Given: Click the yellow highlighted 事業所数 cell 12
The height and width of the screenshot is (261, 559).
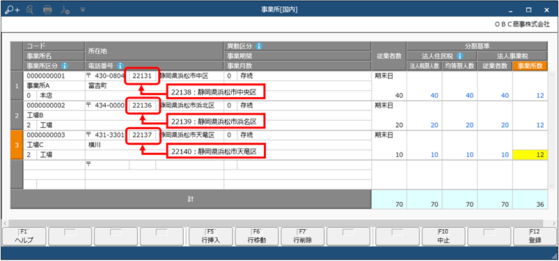Looking at the screenshot, I should [x=530, y=155].
